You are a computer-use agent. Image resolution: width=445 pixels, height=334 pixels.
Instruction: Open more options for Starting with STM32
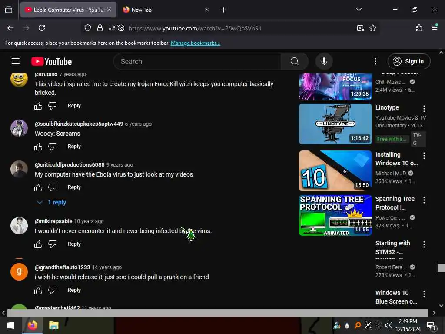tap(424, 244)
